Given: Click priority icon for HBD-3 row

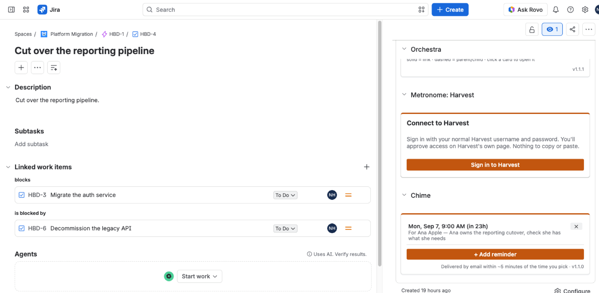Looking at the screenshot, I should [348, 195].
